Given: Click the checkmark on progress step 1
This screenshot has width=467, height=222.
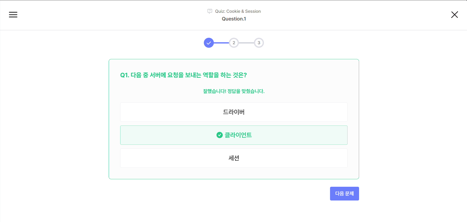Looking at the screenshot, I should click(x=209, y=42).
